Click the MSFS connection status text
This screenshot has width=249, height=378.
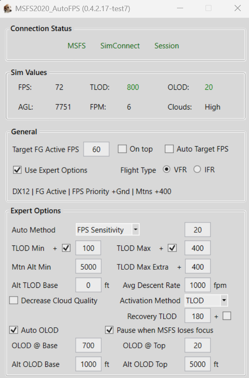pos(77,46)
